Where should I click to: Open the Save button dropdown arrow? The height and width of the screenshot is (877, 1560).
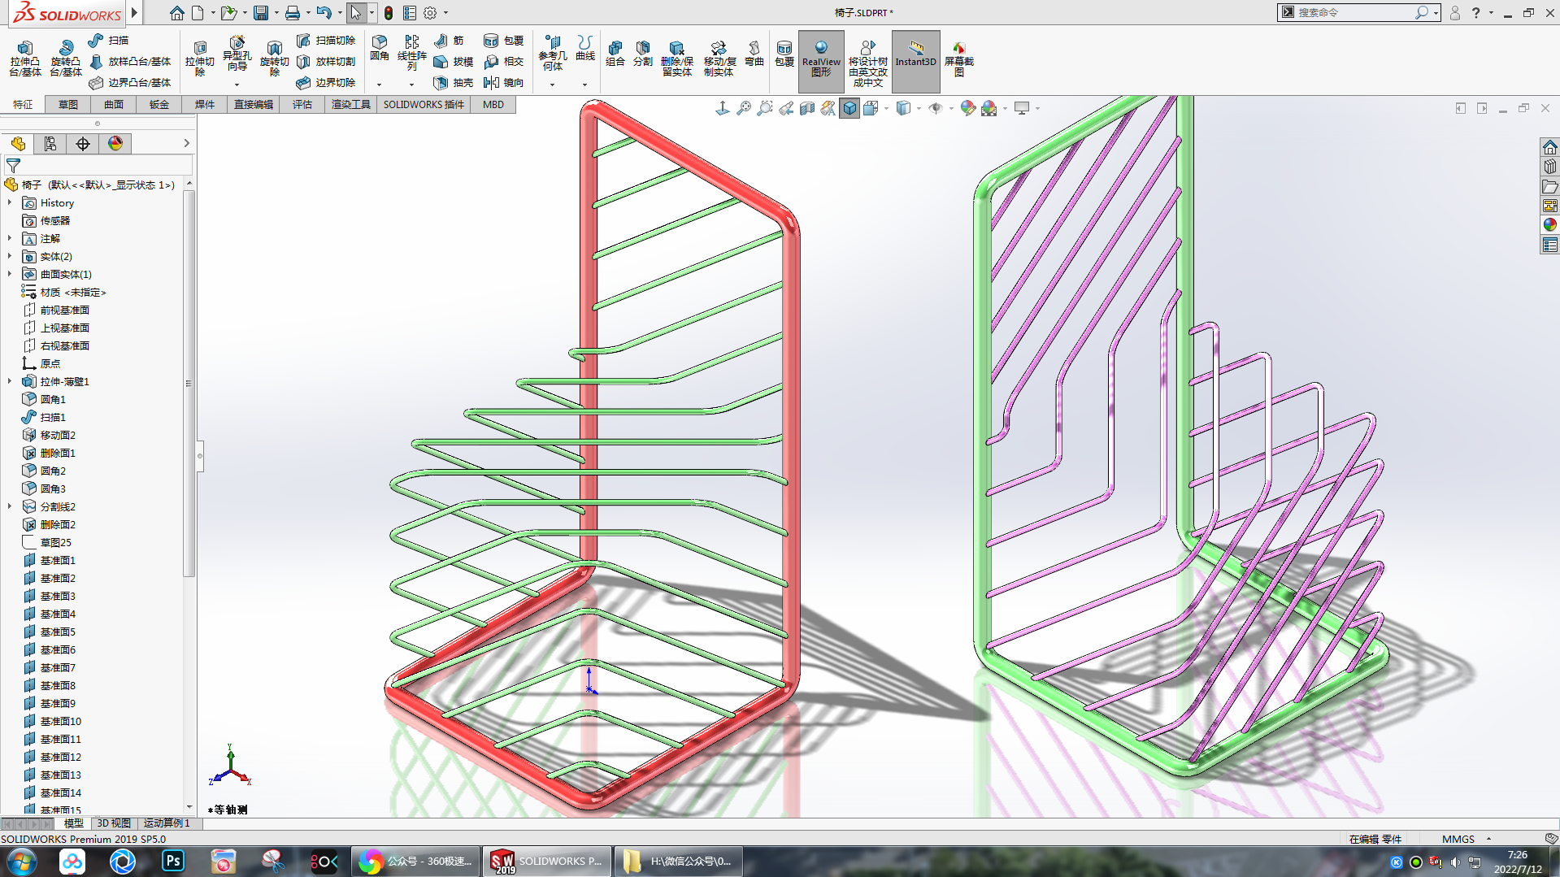276,13
